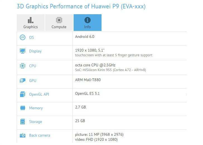The height and width of the screenshot is (145, 203).
Task: Switch to the Compute tab
Action: coord(59,23)
